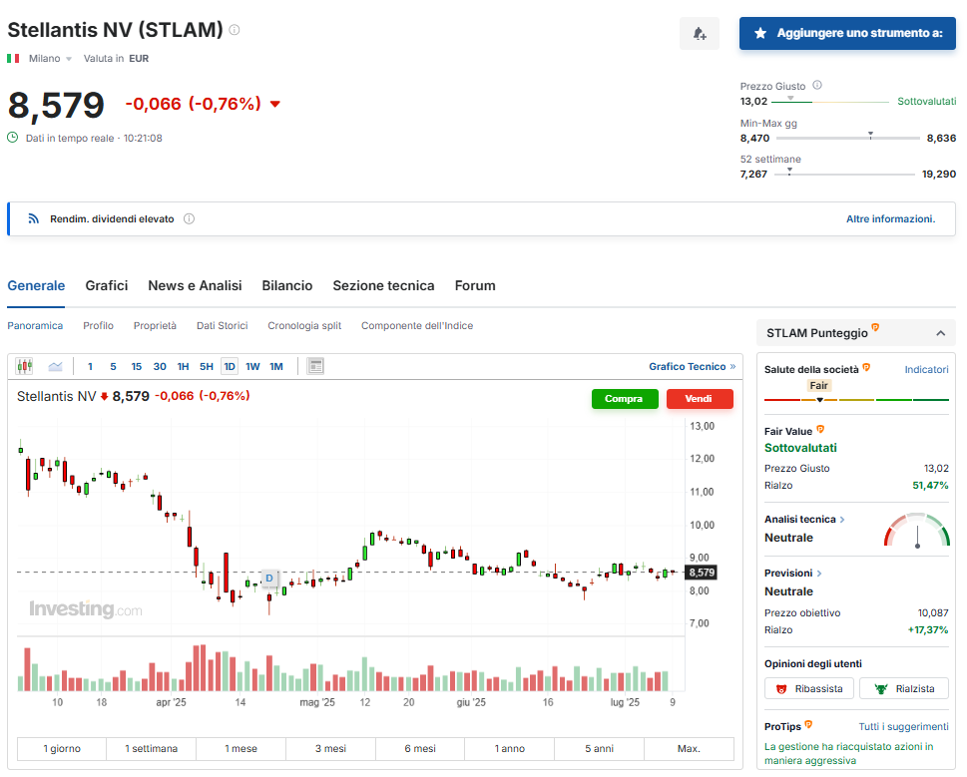This screenshot has width=967, height=777.
Task: Open the ProTips gestione riacquistato azioni text
Action: pos(848,754)
